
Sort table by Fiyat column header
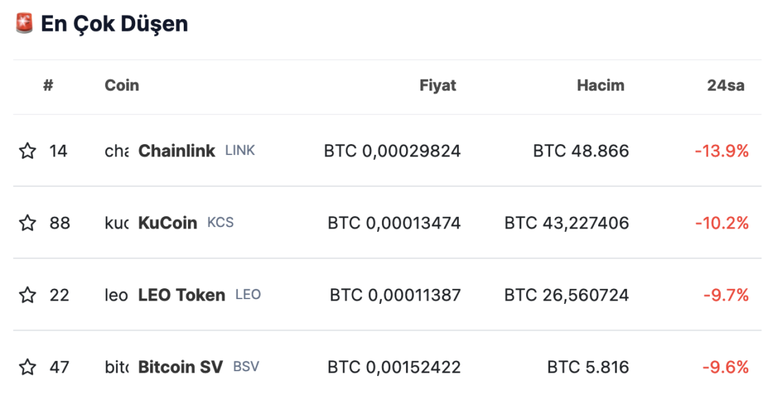pos(438,85)
